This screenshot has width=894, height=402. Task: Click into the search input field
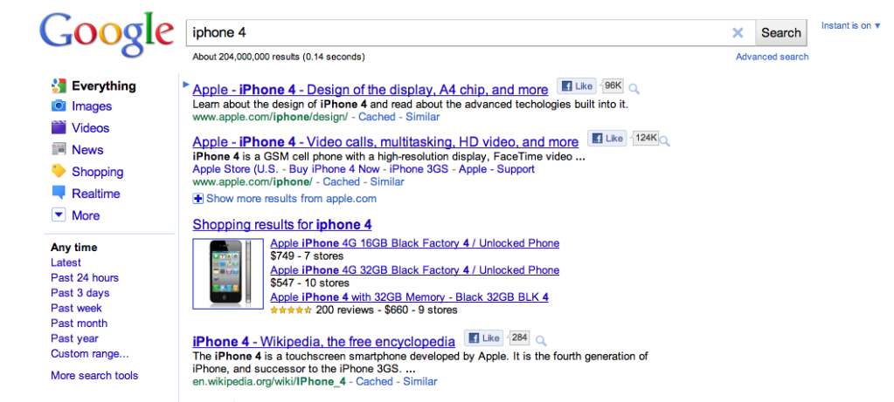(x=454, y=33)
